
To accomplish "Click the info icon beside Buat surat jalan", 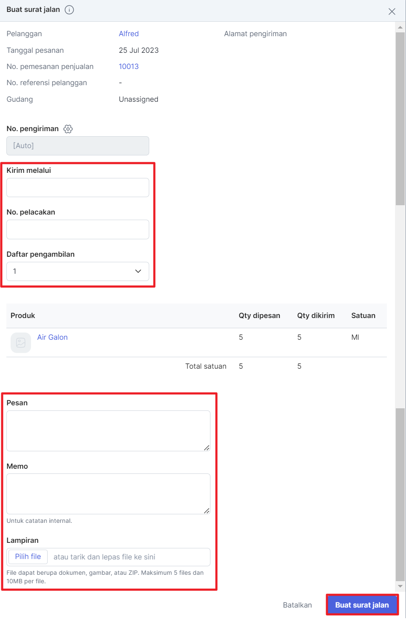I will point(69,10).
